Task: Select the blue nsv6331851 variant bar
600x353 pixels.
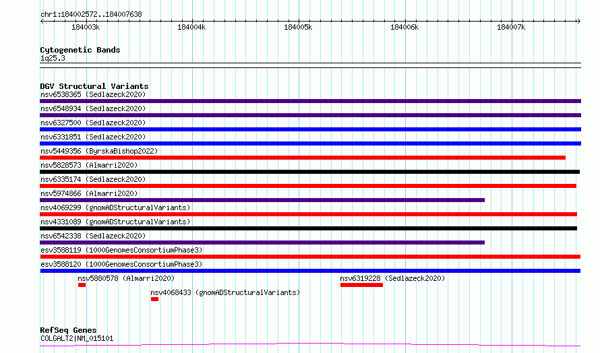Action: point(310,143)
